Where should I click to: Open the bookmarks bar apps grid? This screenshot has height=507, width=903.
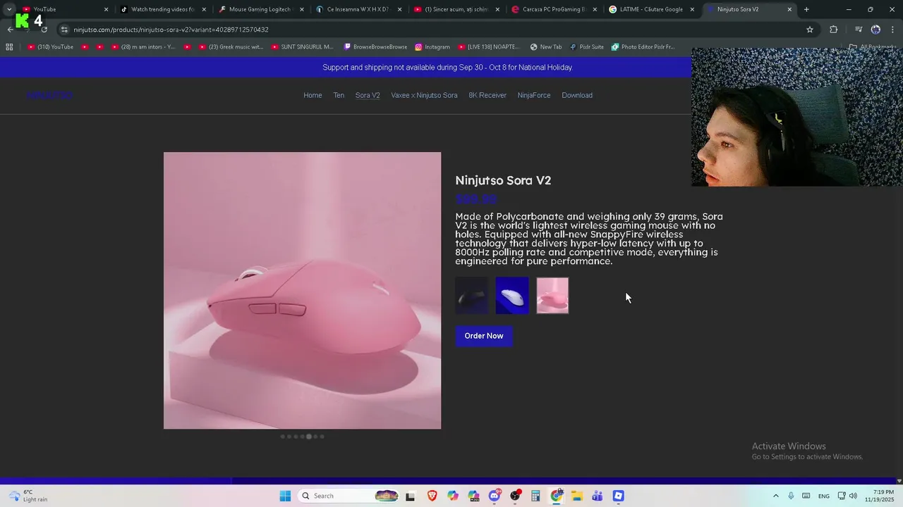9,47
